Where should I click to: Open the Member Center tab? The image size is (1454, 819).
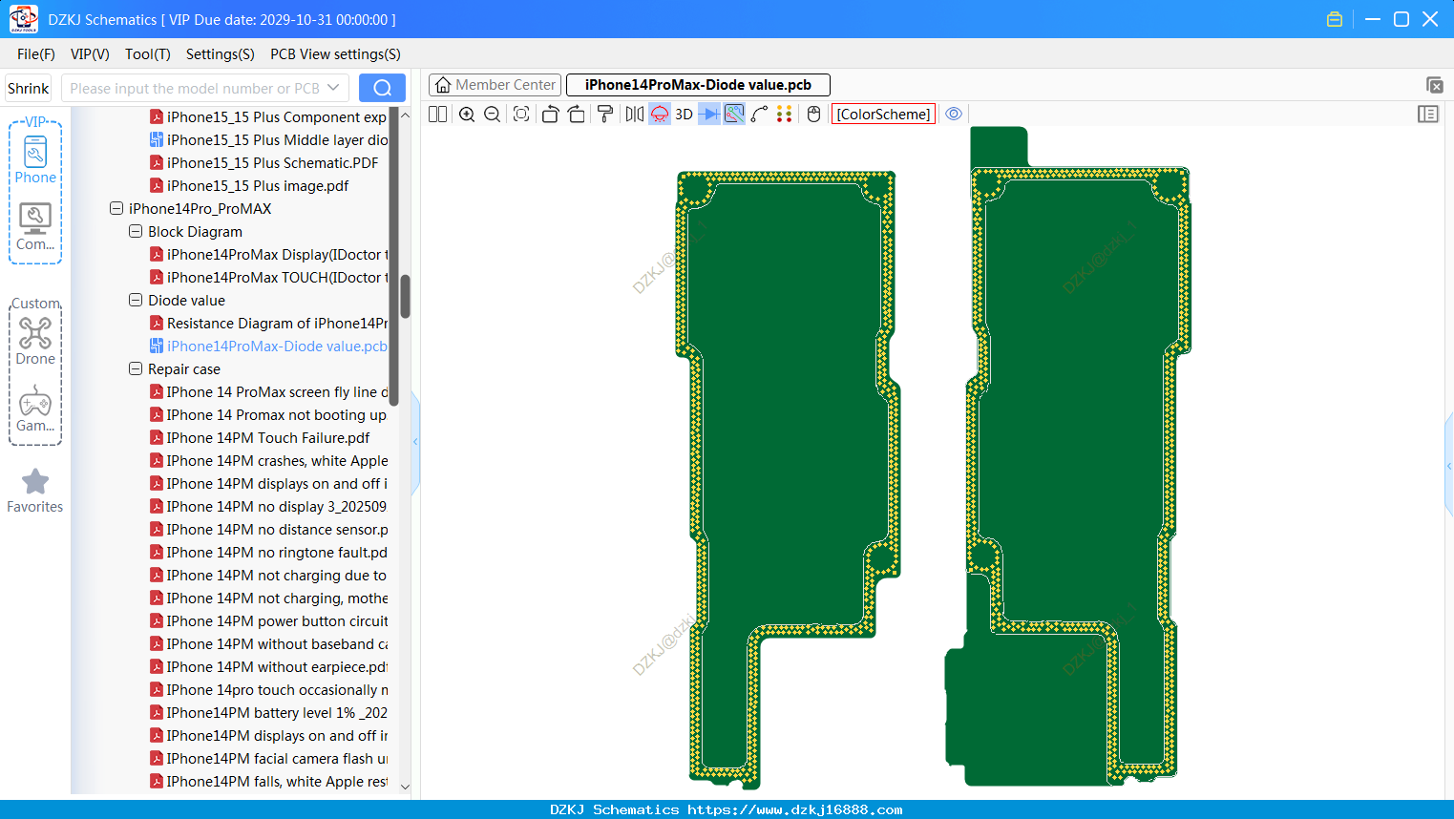point(495,85)
